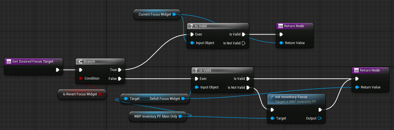Click the Output pin on Init Inventory Focus
394x130 pixels.
click(x=319, y=118)
